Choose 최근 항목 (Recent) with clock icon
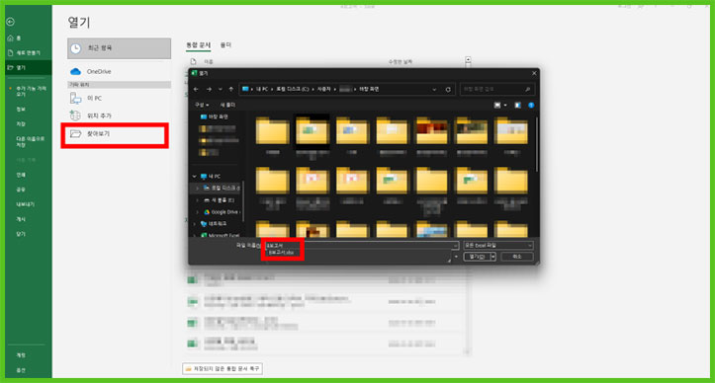Image resolution: width=715 pixels, height=383 pixels. [x=119, y=48]
